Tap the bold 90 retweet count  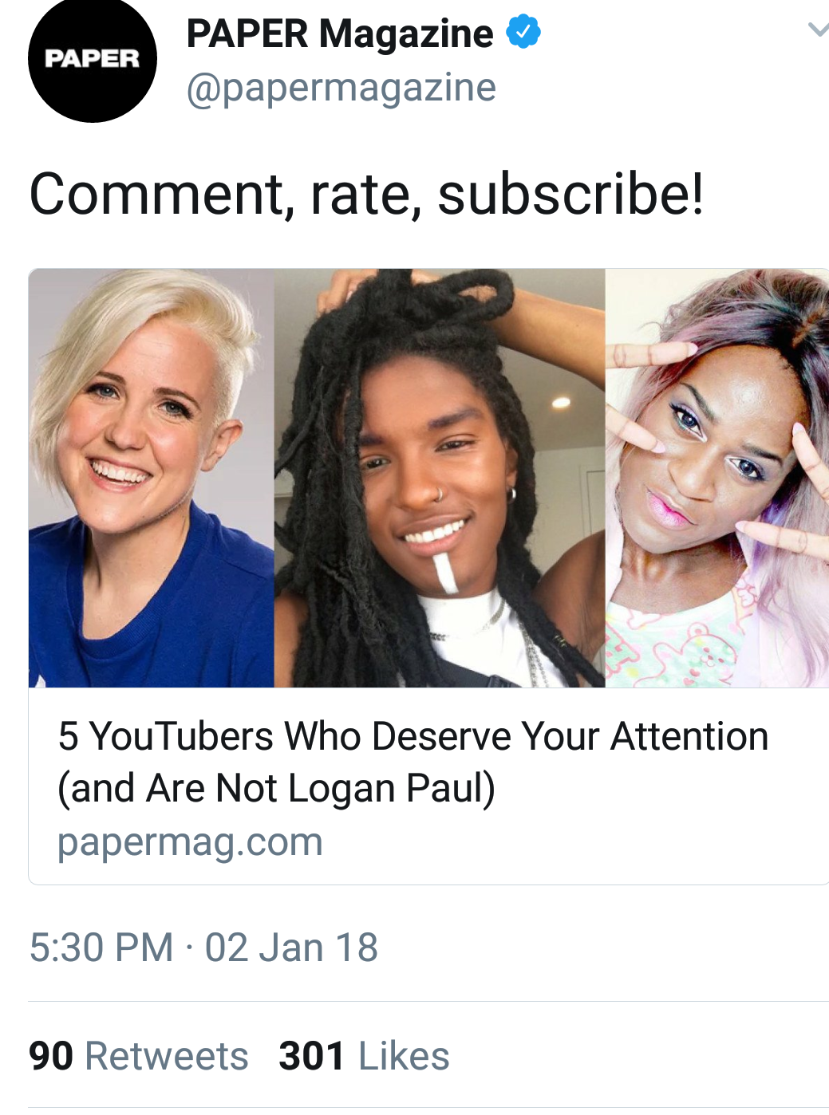(x=51, y=1056)
